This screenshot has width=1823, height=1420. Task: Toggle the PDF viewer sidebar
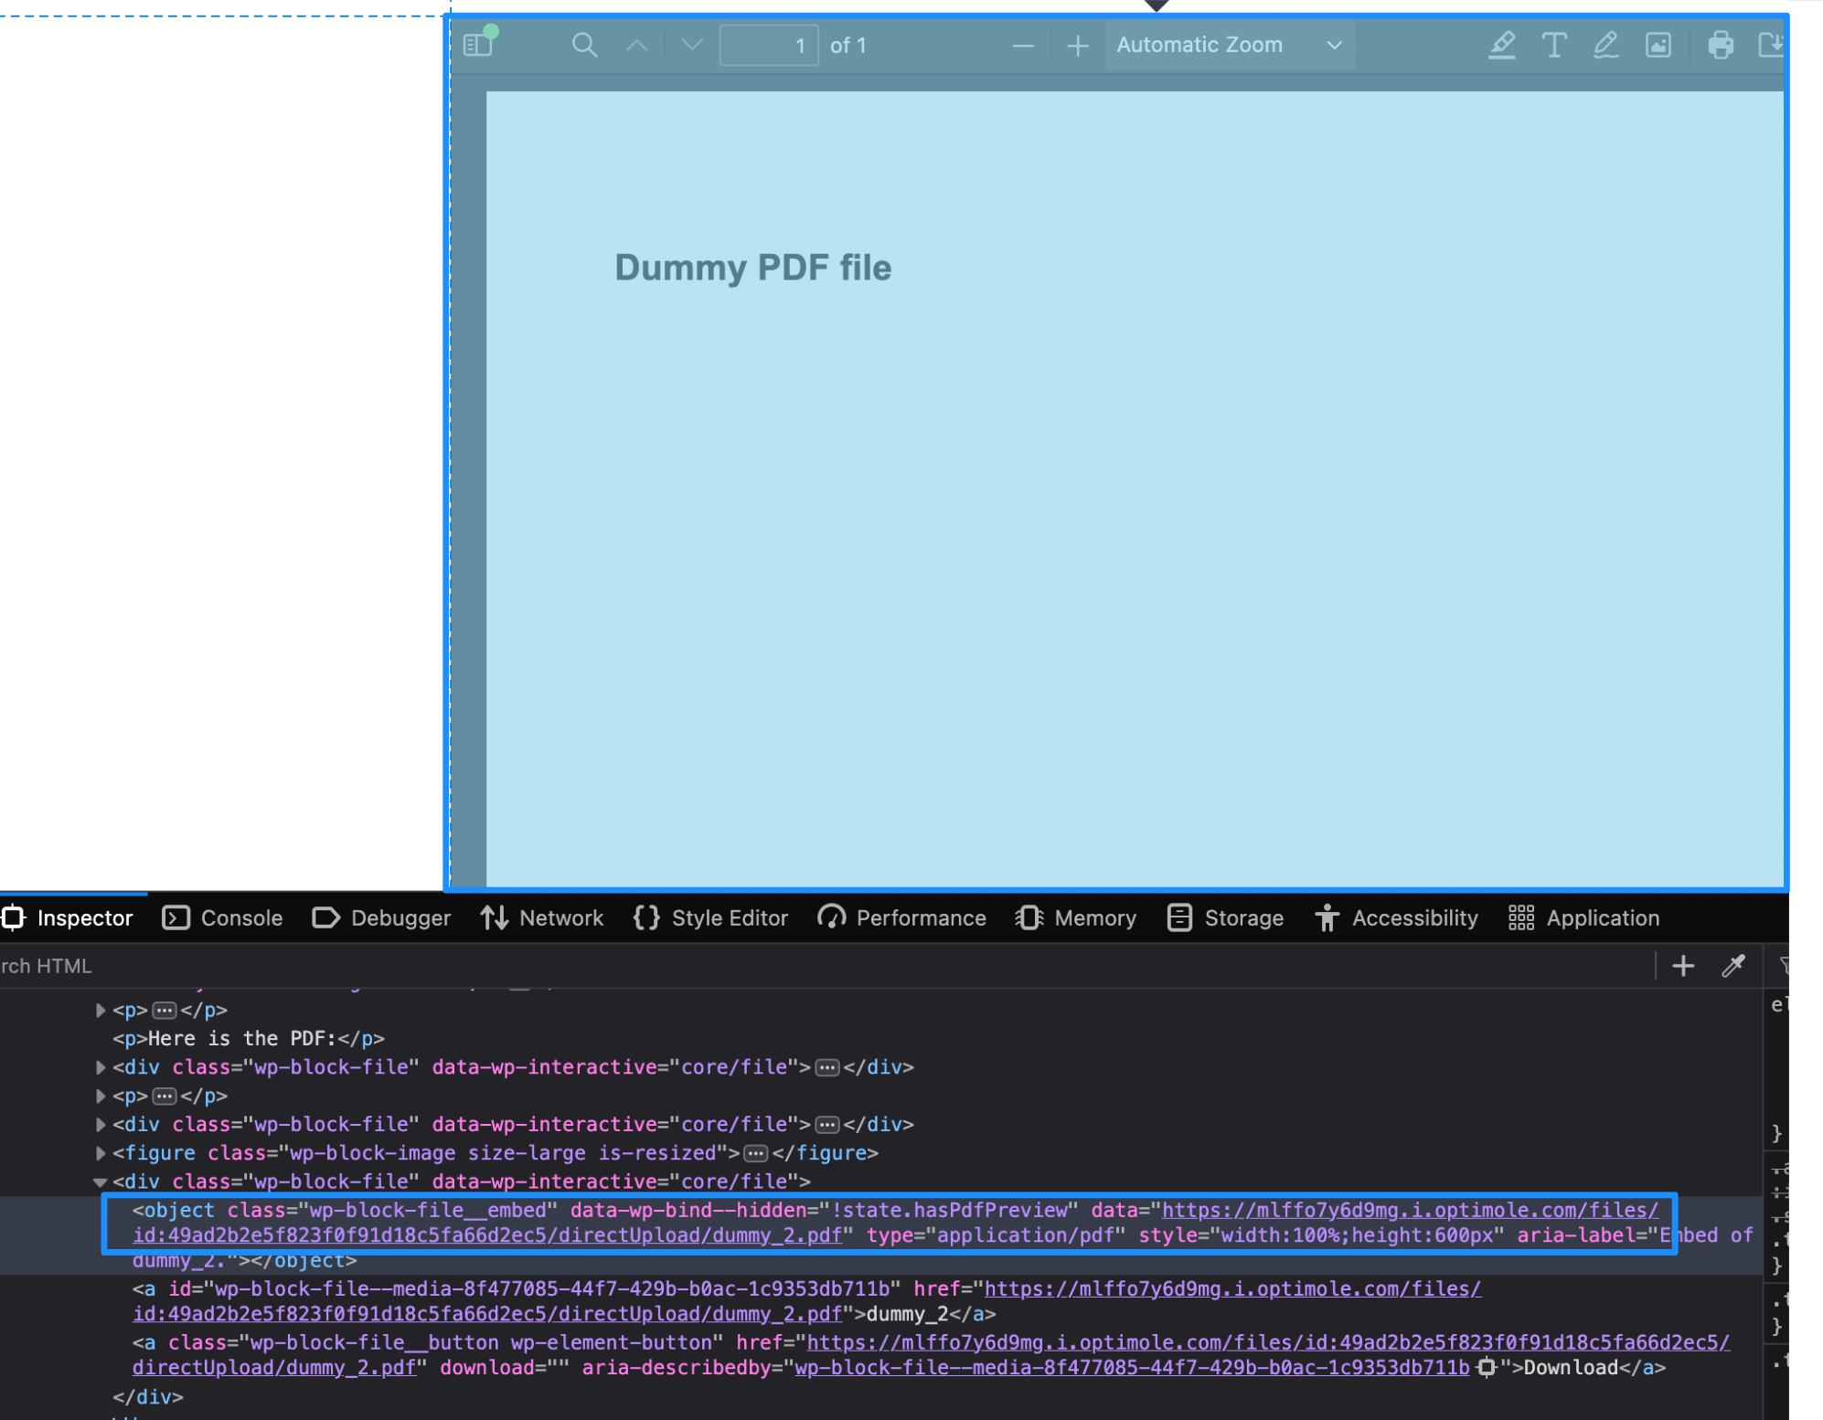pos(478,45)
